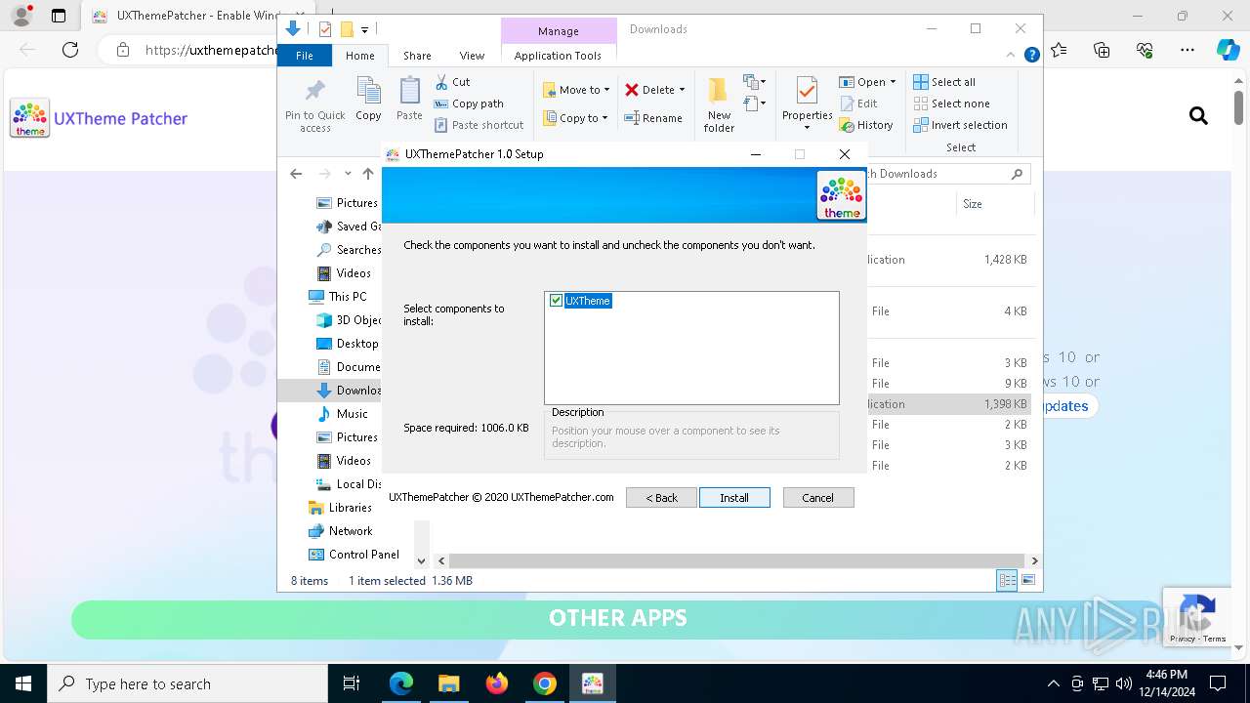The height and width of the screenshot is (703, 1250).
Task: Go Back in the UXThemePatcher Setup
Action: [661, 498]
